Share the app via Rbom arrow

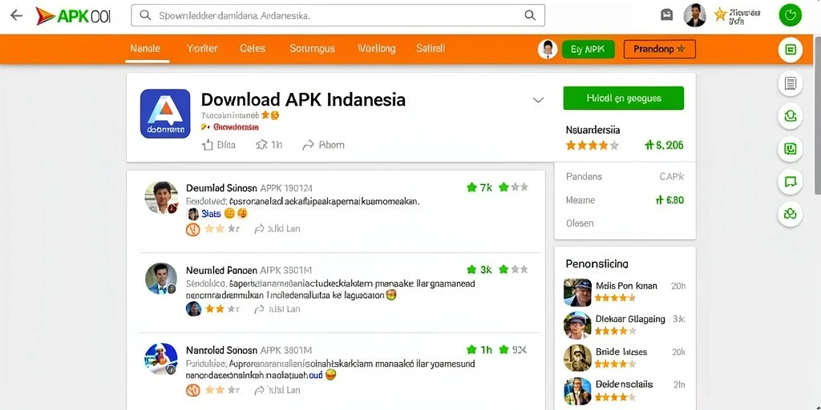click(x=324, y=145)
